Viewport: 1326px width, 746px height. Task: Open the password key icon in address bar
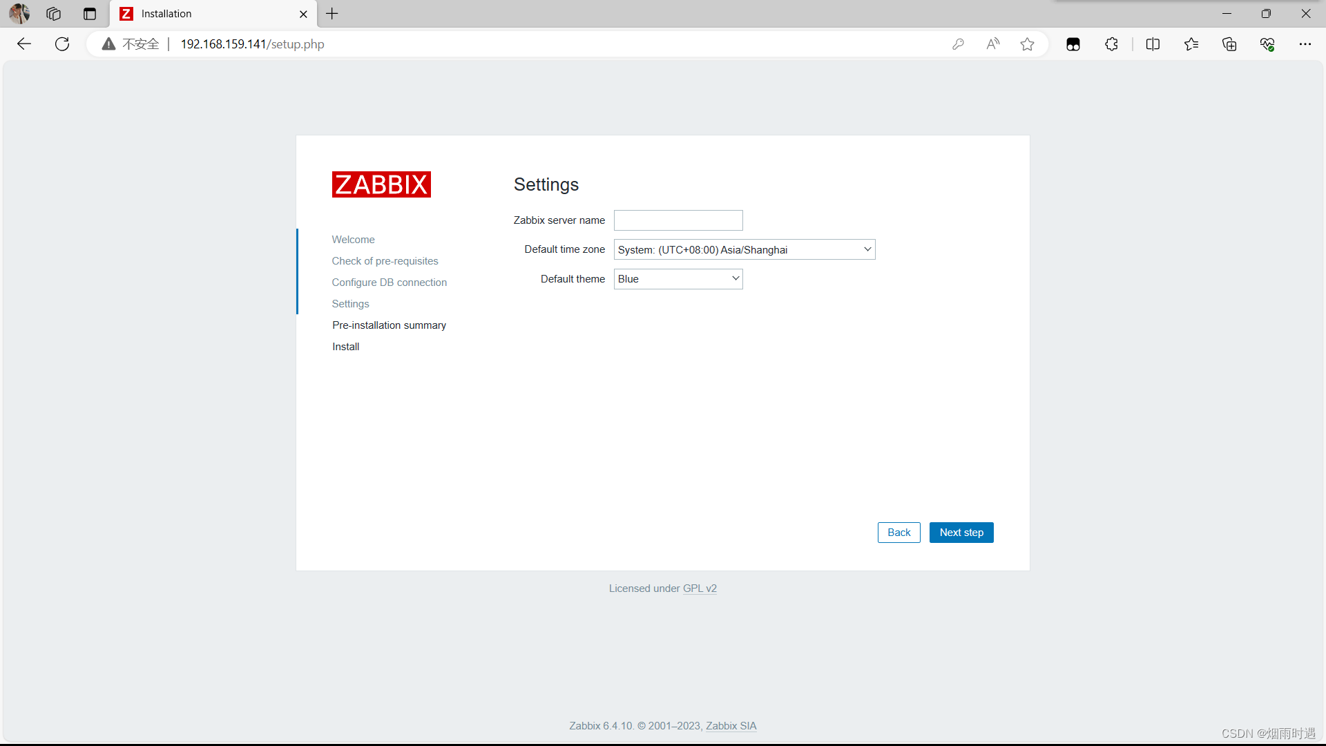point(958,44)
